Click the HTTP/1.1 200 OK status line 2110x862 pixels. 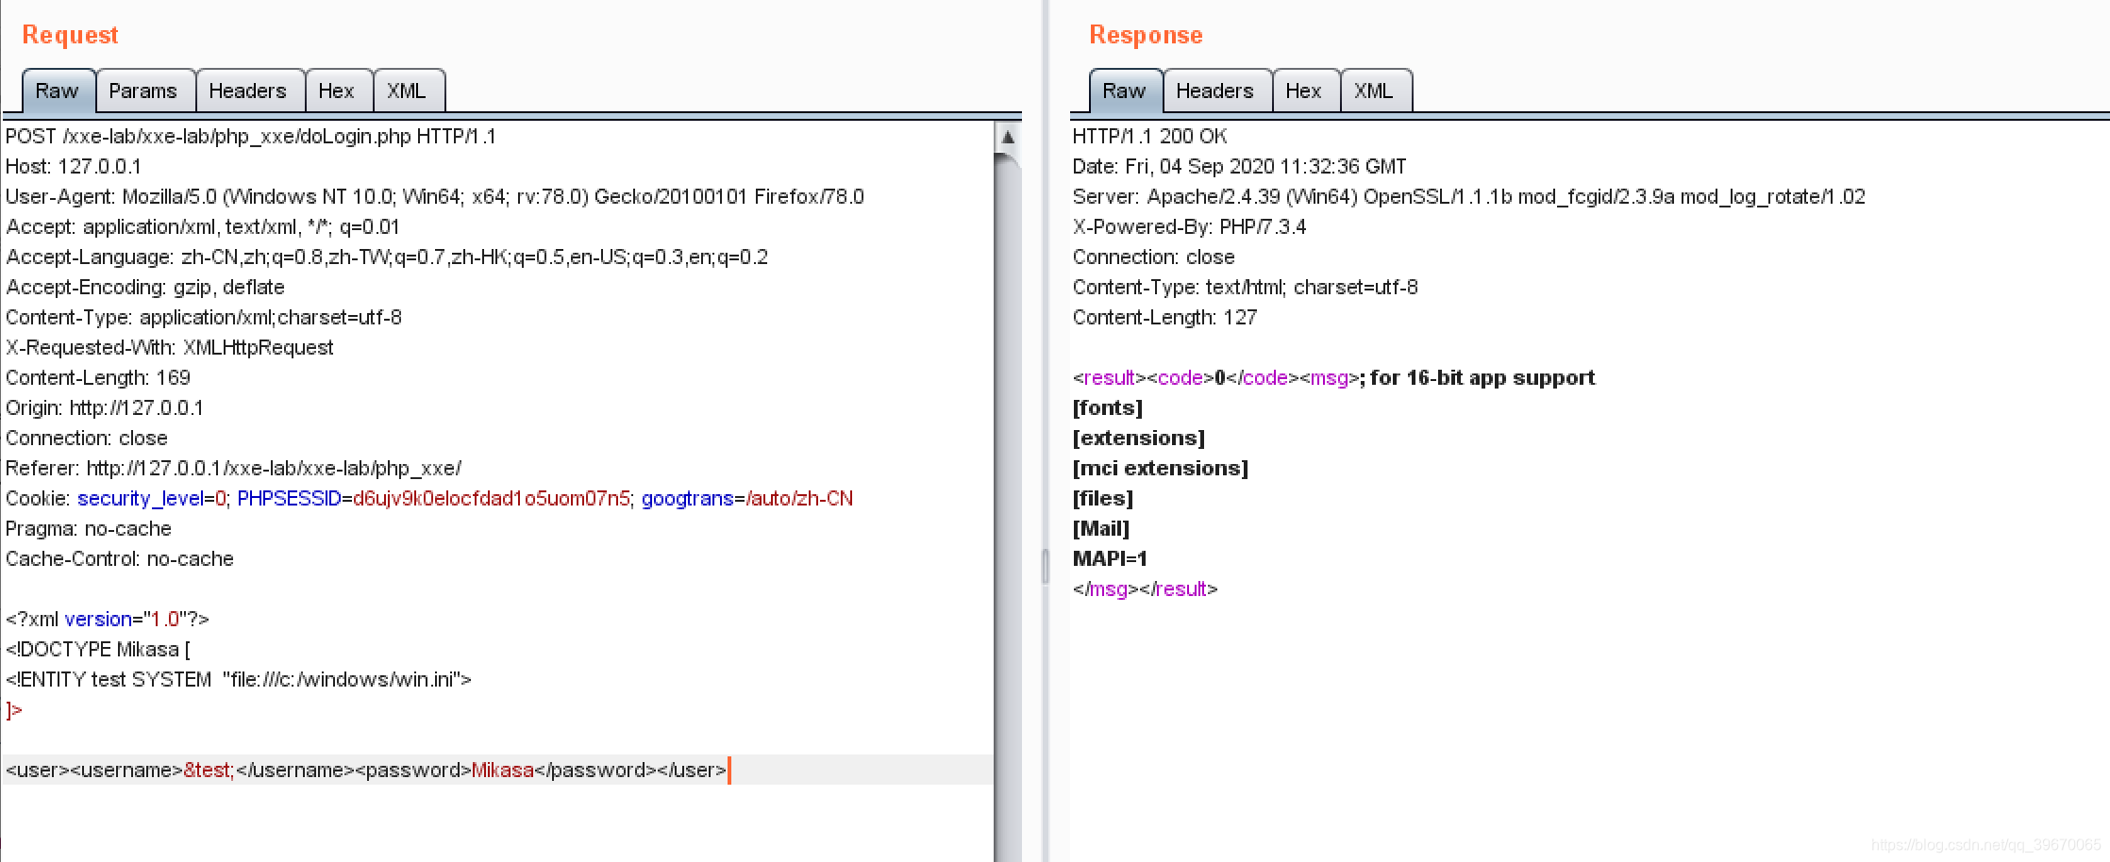pyautogui.click(x=1150, y=137)
